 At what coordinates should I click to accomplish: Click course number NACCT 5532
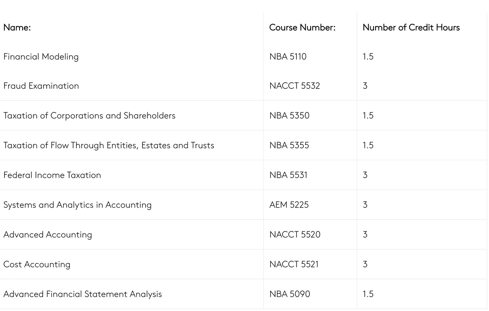(x=295, y=86)
